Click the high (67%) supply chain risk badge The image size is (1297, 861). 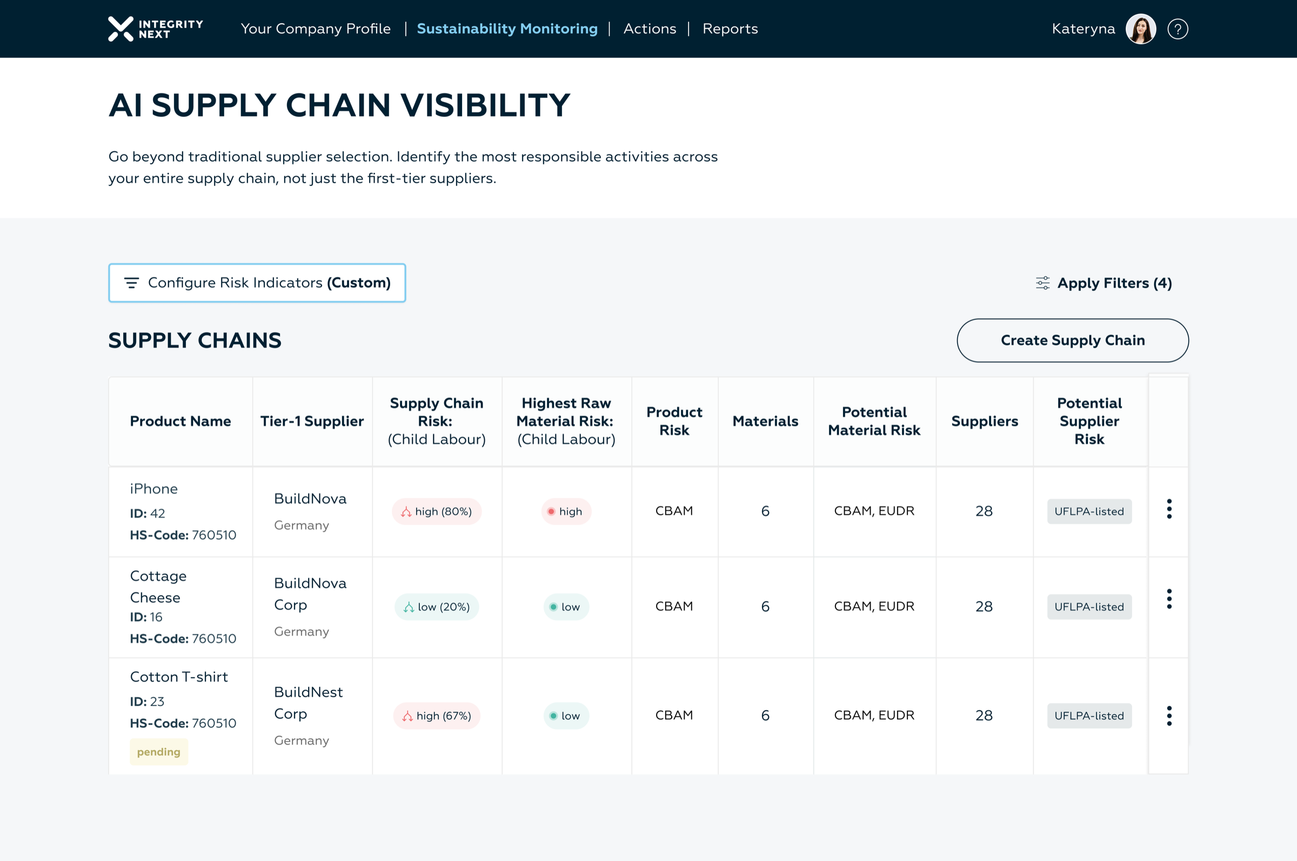click(x=436, y=716)
